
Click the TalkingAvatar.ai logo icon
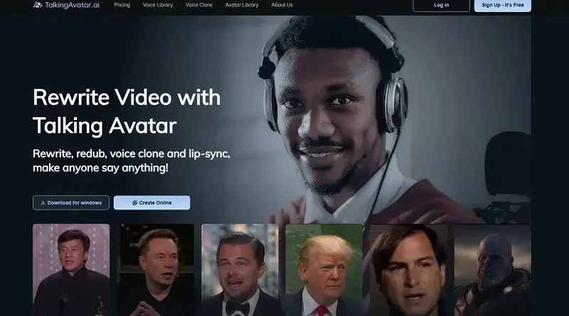(38, 5)
